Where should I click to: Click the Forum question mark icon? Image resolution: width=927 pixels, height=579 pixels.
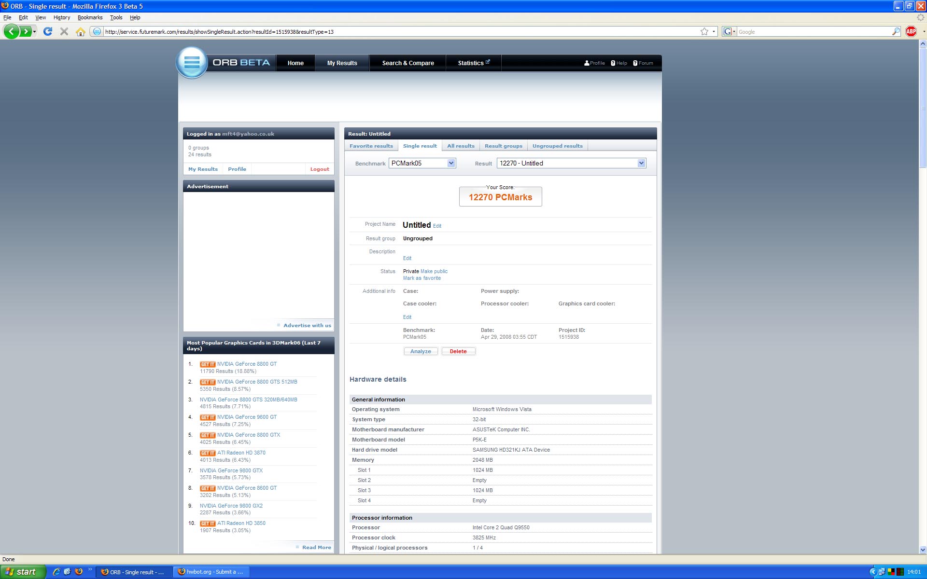(x=635, y=63)
